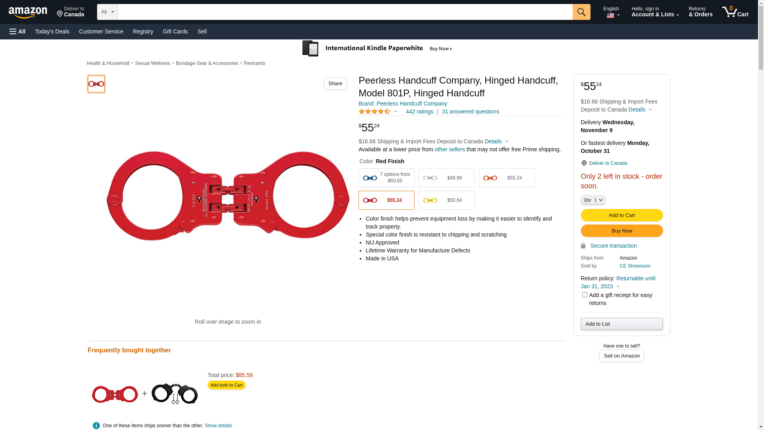Click the search magnifier button
Screen dimensions: 764x430
[581, 12]
